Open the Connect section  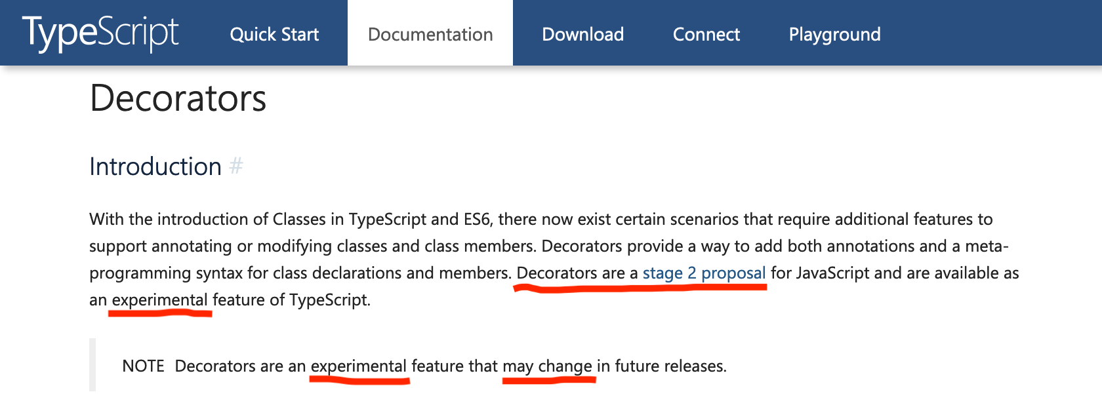tap(706, 34)
